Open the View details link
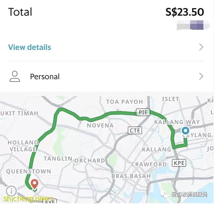This screenshot has height=204, width=214. coord(29,47)
